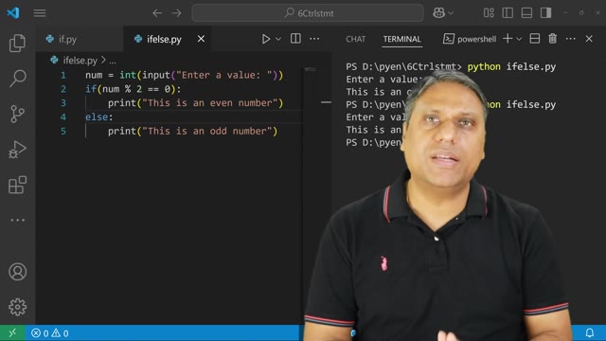Switch to the CHAT panel tab

(x=356, y=39)
